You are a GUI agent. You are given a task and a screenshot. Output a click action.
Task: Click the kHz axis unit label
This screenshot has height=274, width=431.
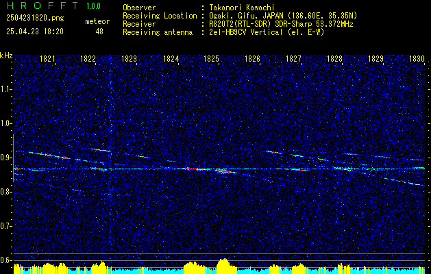[6, 55]
